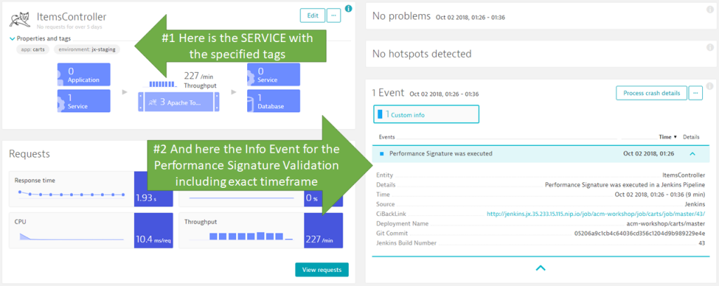Click the ItemsController entity value in event details

[x=684, y=175]
